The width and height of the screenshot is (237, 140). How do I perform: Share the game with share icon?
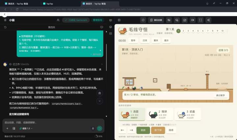point(208,20)
